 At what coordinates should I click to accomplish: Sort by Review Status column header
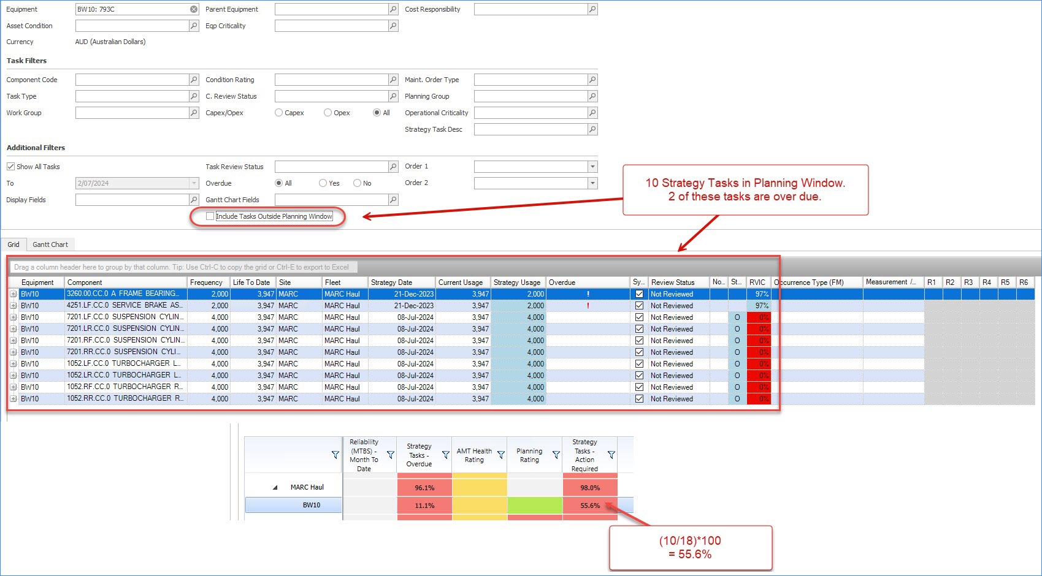[679, 282]
